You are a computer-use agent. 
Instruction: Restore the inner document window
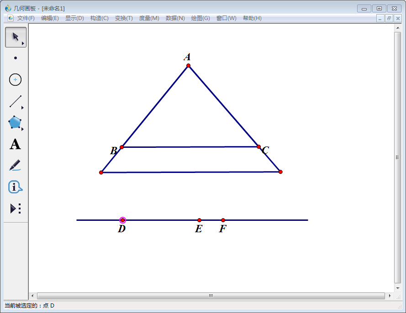[389, 18]
